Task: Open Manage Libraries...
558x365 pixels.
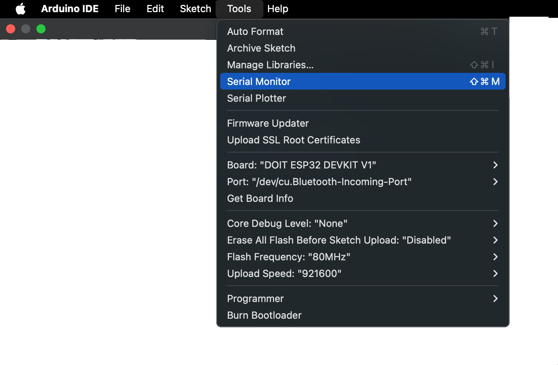Action: coord(363,65)
